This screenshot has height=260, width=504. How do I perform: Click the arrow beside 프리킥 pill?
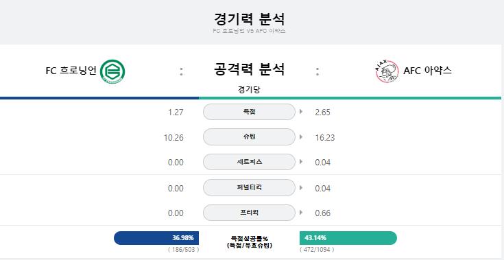pyautogui.click(x=301, y=213)
